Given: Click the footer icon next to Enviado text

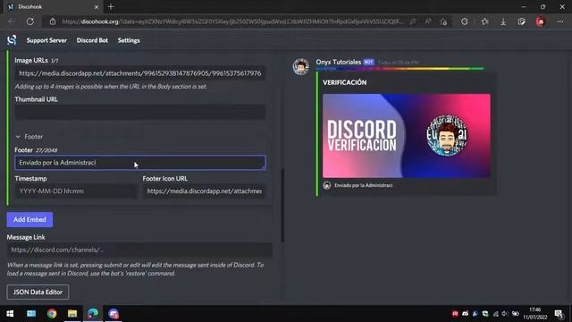Looking at the screenshot, I should point(327,185).
